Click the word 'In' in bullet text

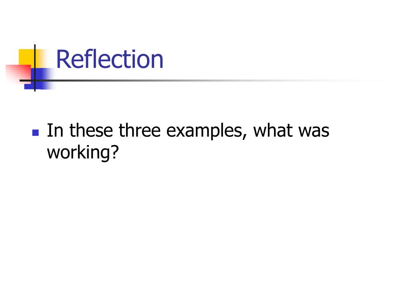(55, 130)
